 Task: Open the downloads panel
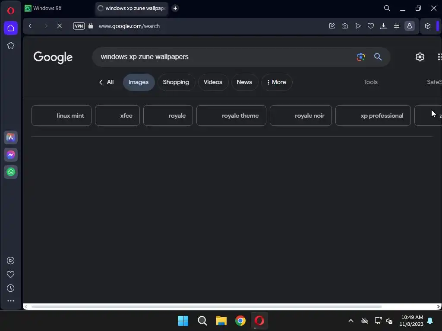[383, 26]
